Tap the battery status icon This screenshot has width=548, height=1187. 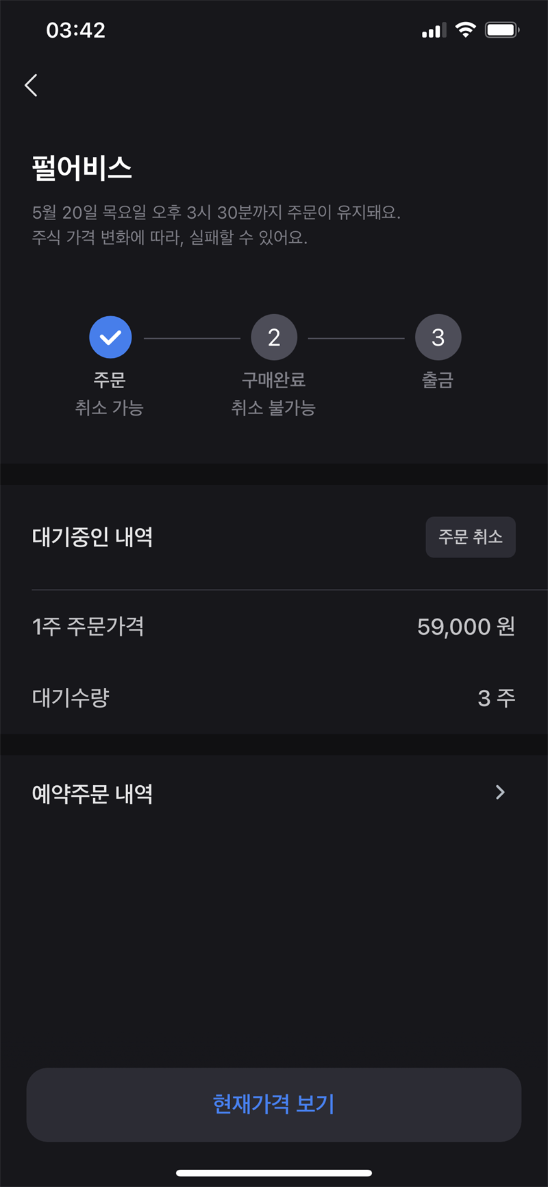point(502,29)
